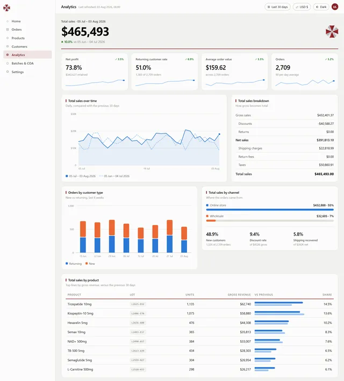
Task: Toggle the 05 Jun – 04 Jul 2026 dashed legend series
Action: 114,176
